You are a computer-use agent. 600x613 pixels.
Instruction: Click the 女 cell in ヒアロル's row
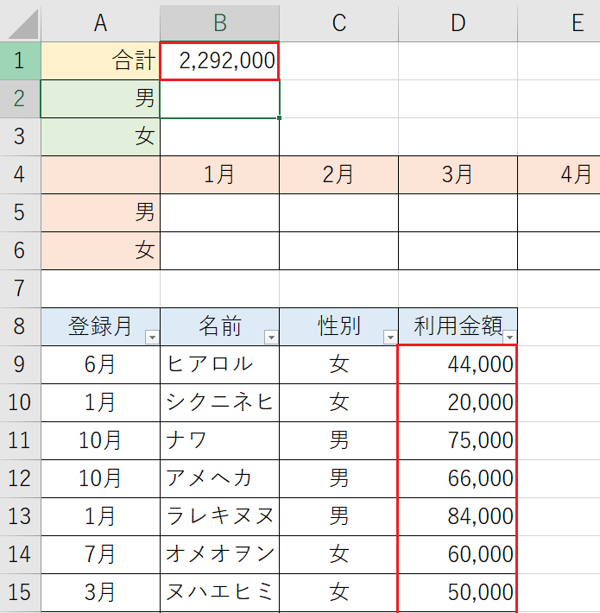[339, 364]
